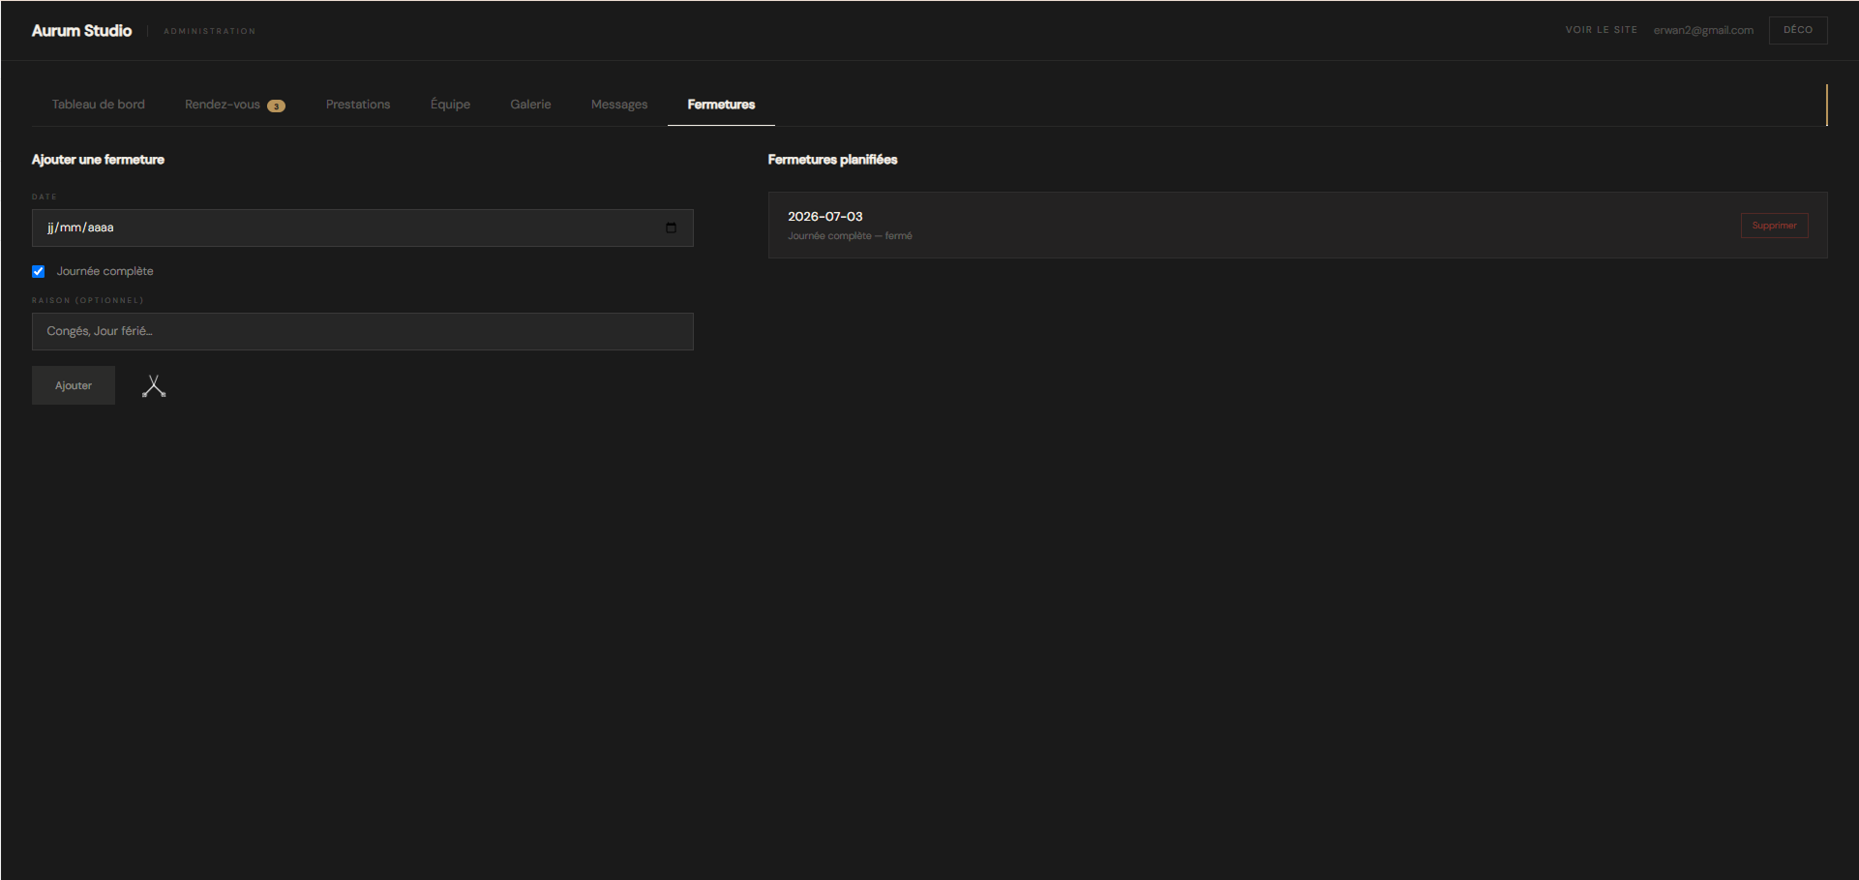Click the DÉCO logout button
The height and width of the screenshot is (880, 1859).
pos(1798,30)
